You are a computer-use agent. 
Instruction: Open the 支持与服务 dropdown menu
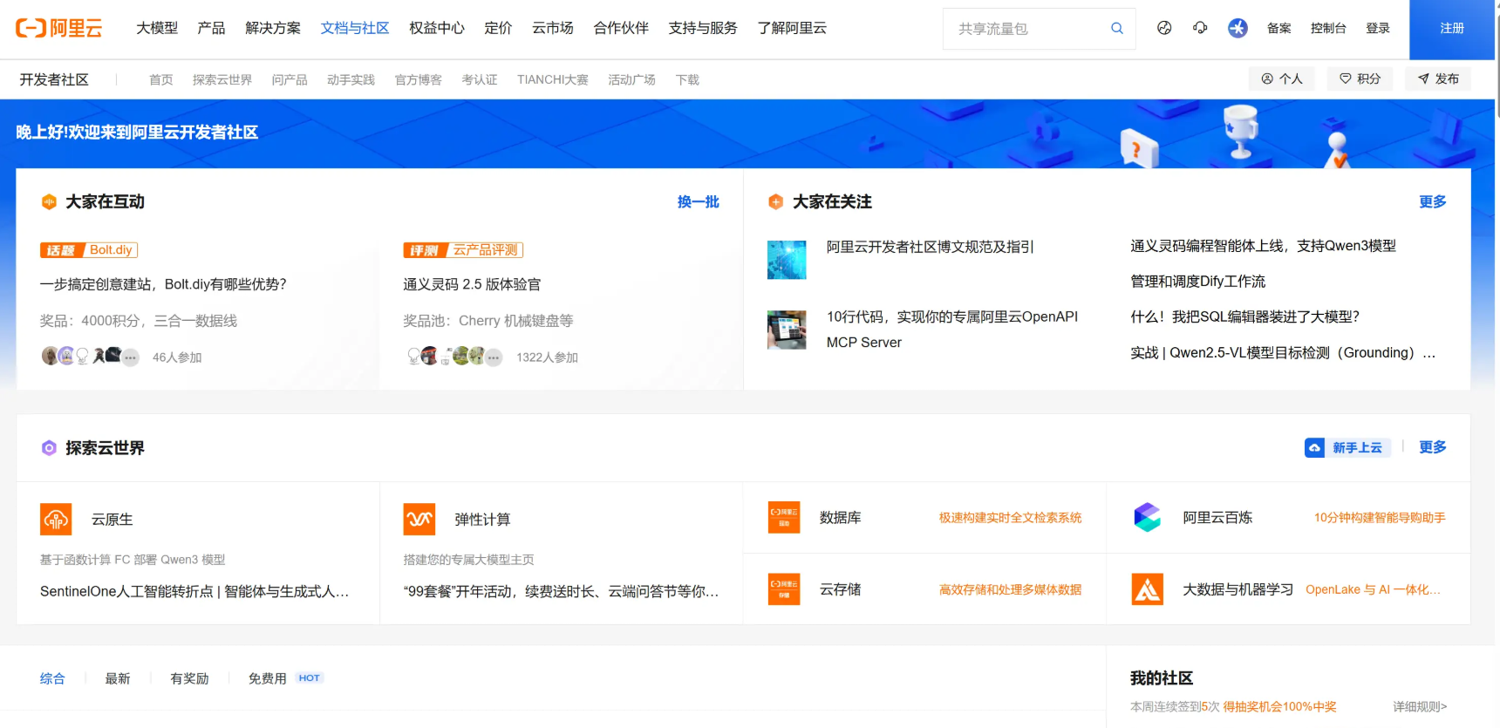703,28
